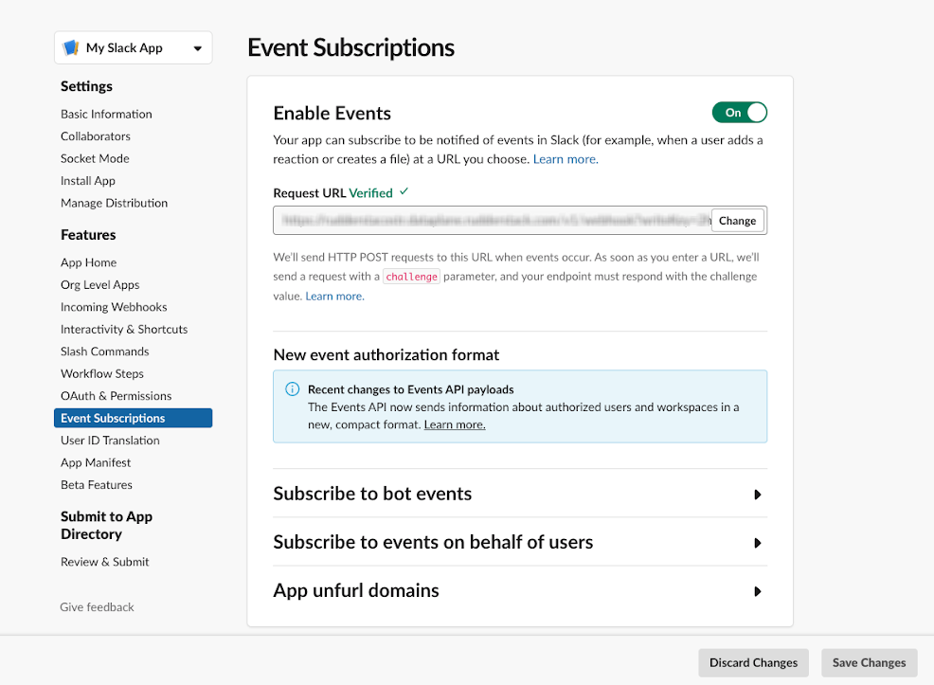The image size is (934, 685).
Task: Expand Subscribe to events on behalf of users
Action: pyautogui.click(x=519, y=542)
